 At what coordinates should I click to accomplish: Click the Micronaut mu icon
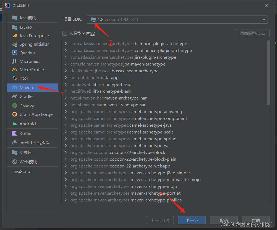coord(14,61)
